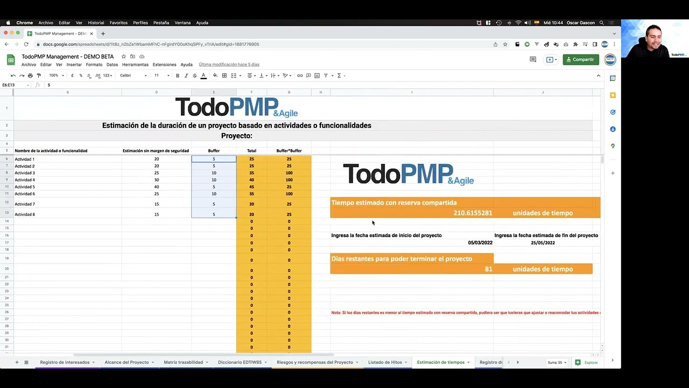Select cell with start date 05/03/2022
Screen dimensions: 689x388
pyautogui.click(x=412, y=242)
